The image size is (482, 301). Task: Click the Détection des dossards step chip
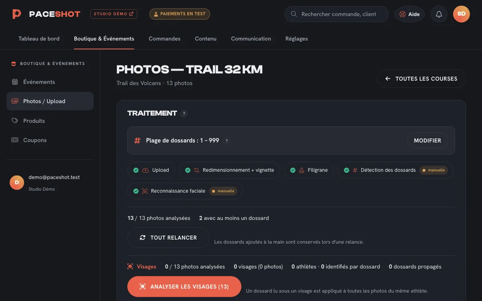396,170
